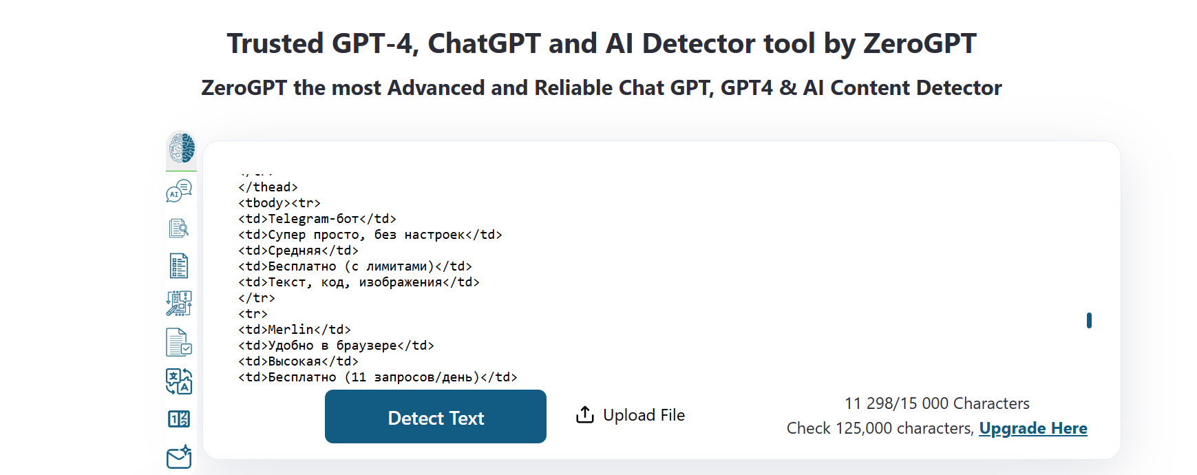
Task: Open the document magnifier search tool
Action: click(179, 228)
